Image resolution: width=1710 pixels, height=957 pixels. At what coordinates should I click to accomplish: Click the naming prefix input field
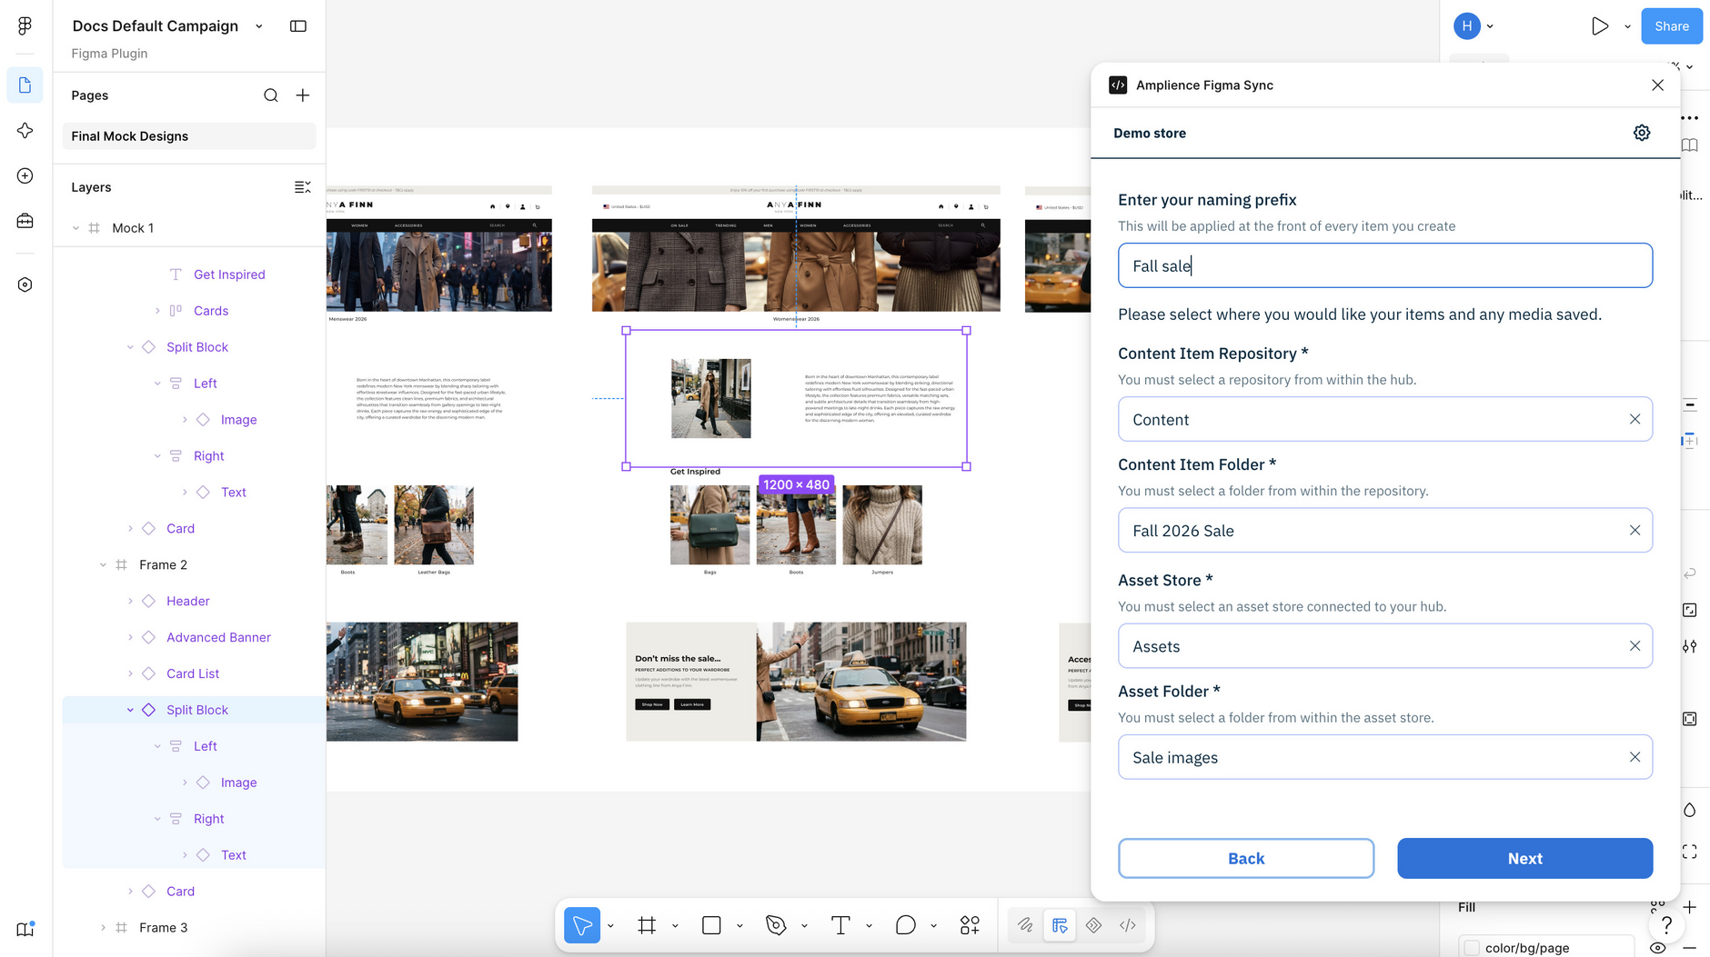coord(1384,265)
